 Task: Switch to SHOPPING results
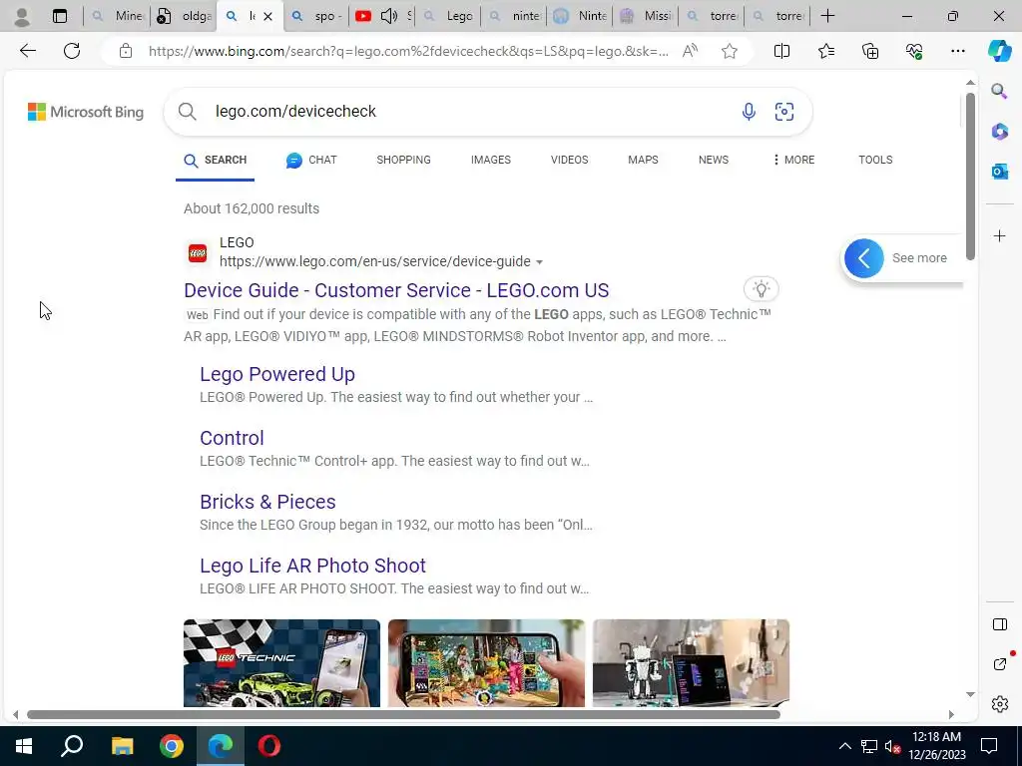[x=403, y=160]
